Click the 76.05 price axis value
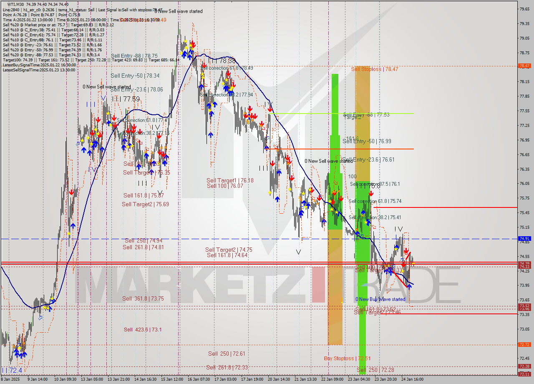The width and height of the screenshot is (534, 384). (524, 184)
